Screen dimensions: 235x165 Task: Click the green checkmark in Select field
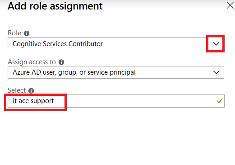[219, 101]
